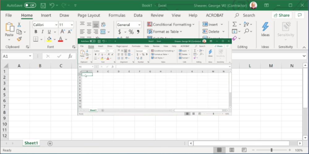Click Wrap Text icon in the large ribbon
This screenshot has width=309, height=154.
pos(103,24)
